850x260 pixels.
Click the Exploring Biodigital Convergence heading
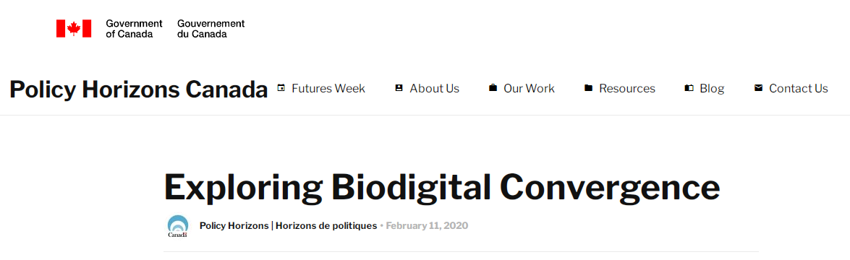point(442,187)
